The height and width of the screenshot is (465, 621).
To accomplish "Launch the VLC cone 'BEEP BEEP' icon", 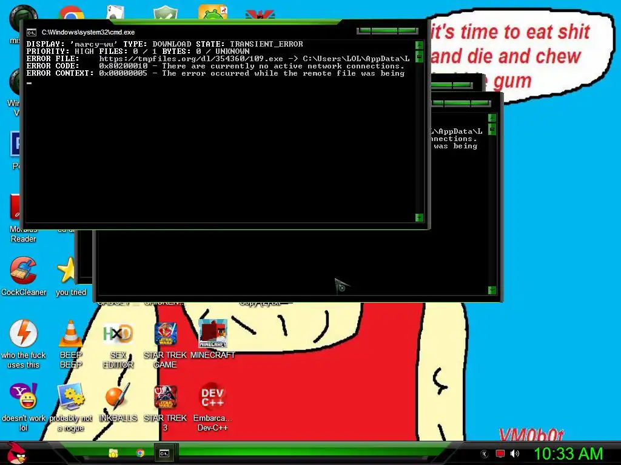I will tap(71, 333).
